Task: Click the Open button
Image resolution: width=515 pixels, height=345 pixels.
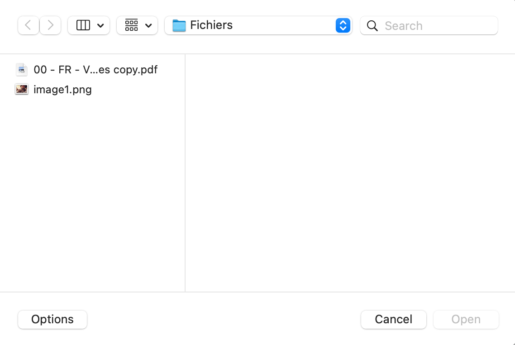Action: point(466,320)
